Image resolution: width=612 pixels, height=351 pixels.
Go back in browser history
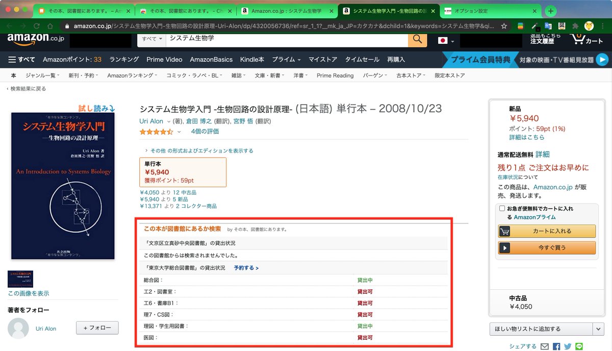coord(9,26)
